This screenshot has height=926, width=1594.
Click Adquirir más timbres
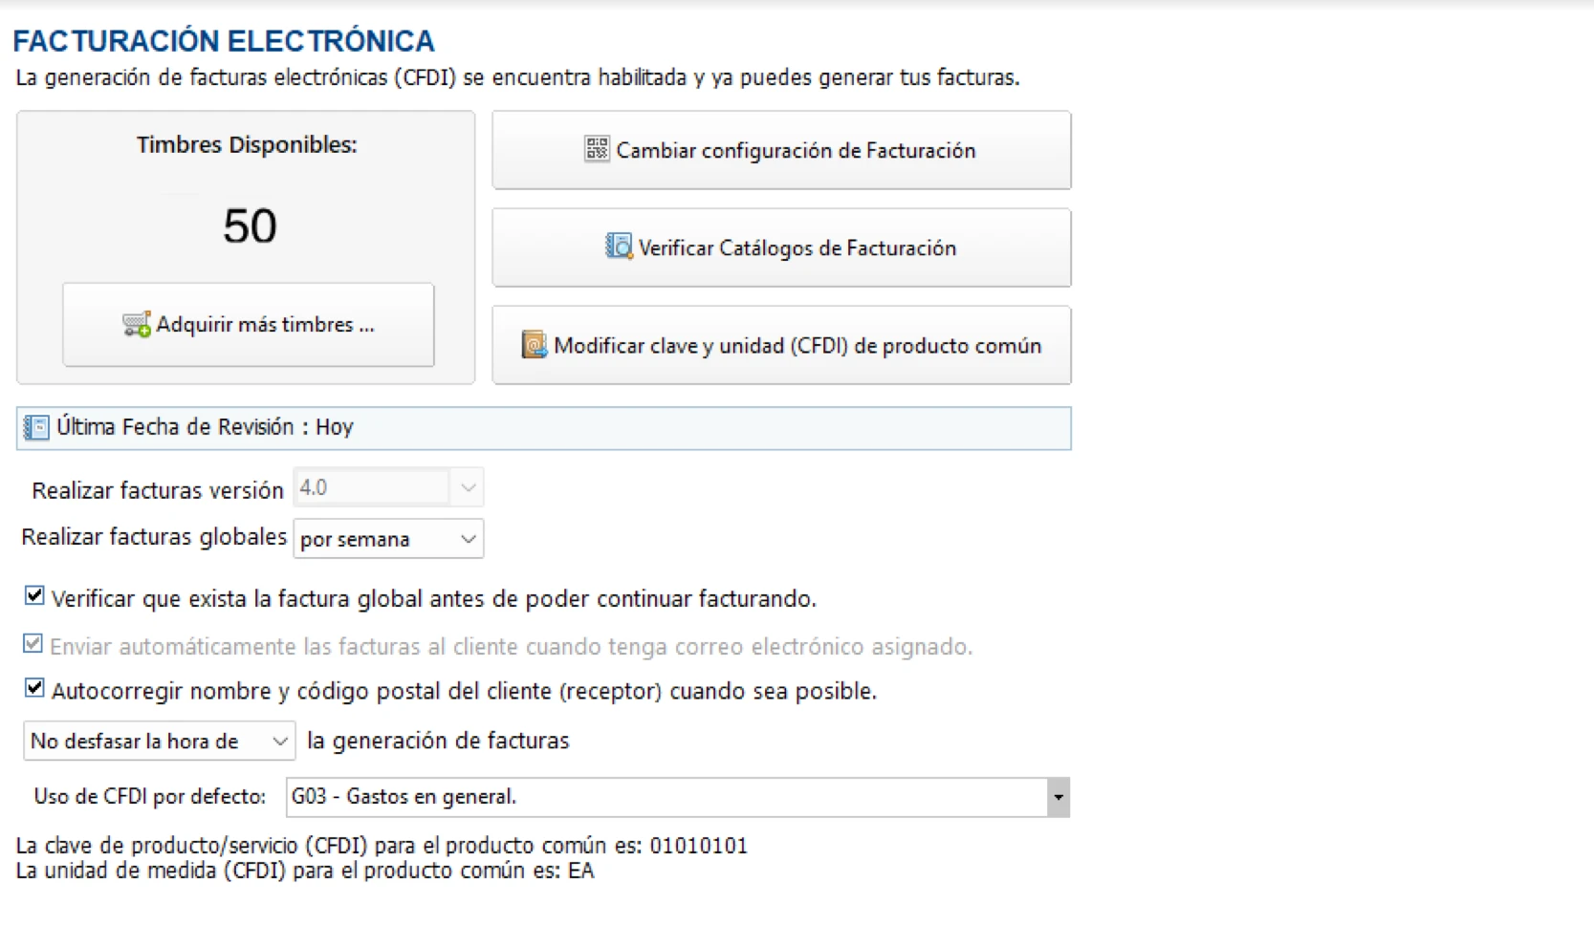(x=248, y=324)
